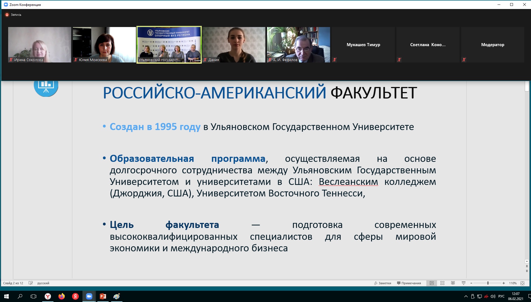Click the bold text Цель факультета

(164, 225)
